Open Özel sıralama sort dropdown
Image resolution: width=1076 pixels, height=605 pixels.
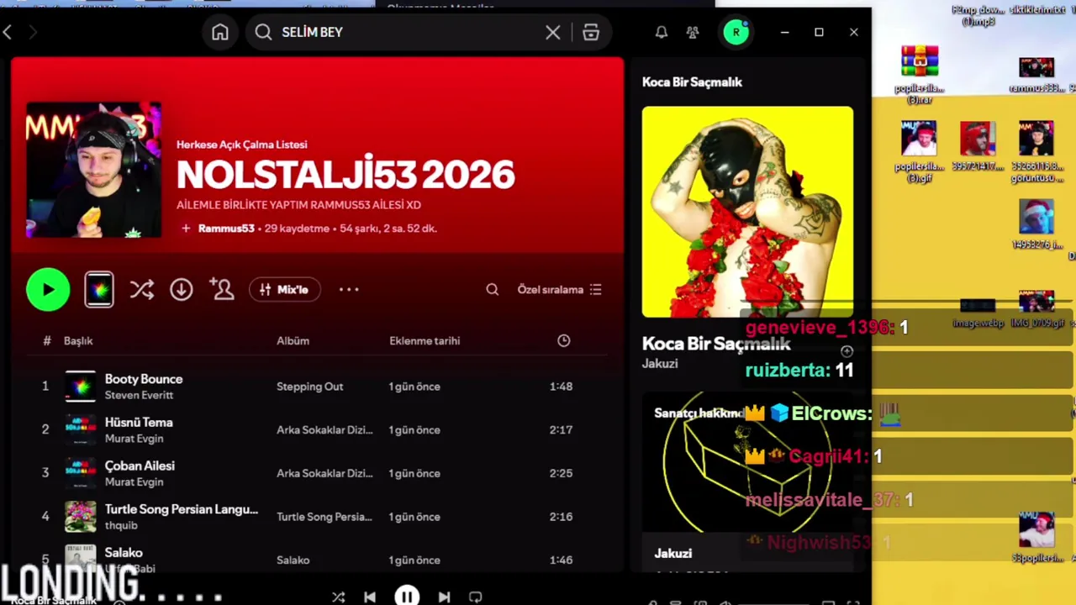[x=559, y=290]
